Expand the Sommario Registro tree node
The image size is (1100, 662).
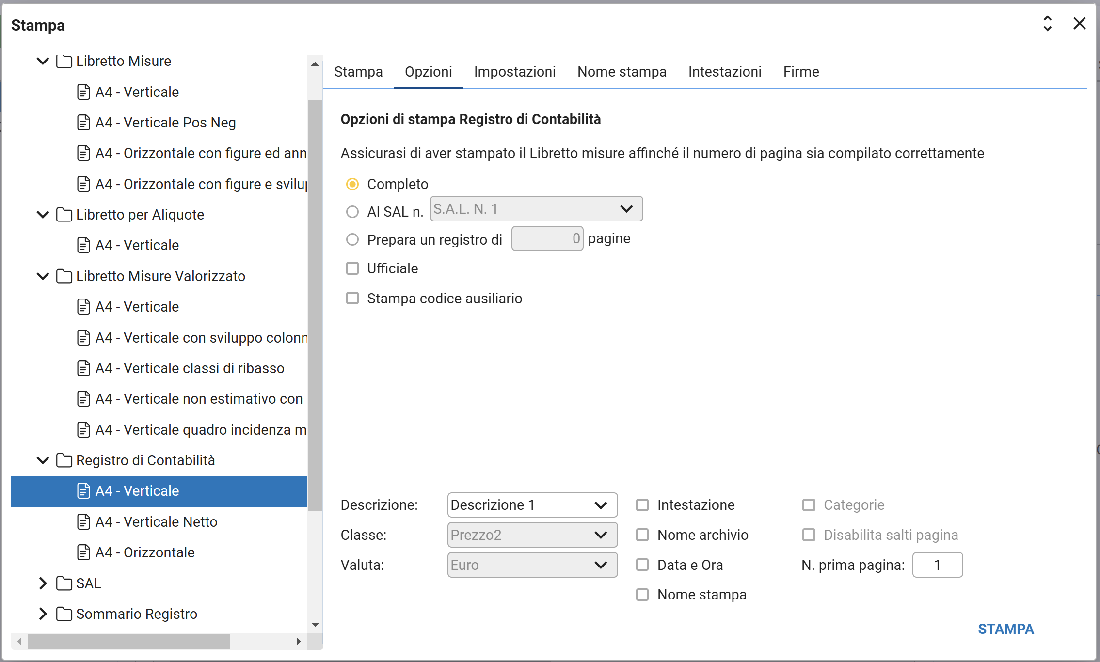[43, 614]
